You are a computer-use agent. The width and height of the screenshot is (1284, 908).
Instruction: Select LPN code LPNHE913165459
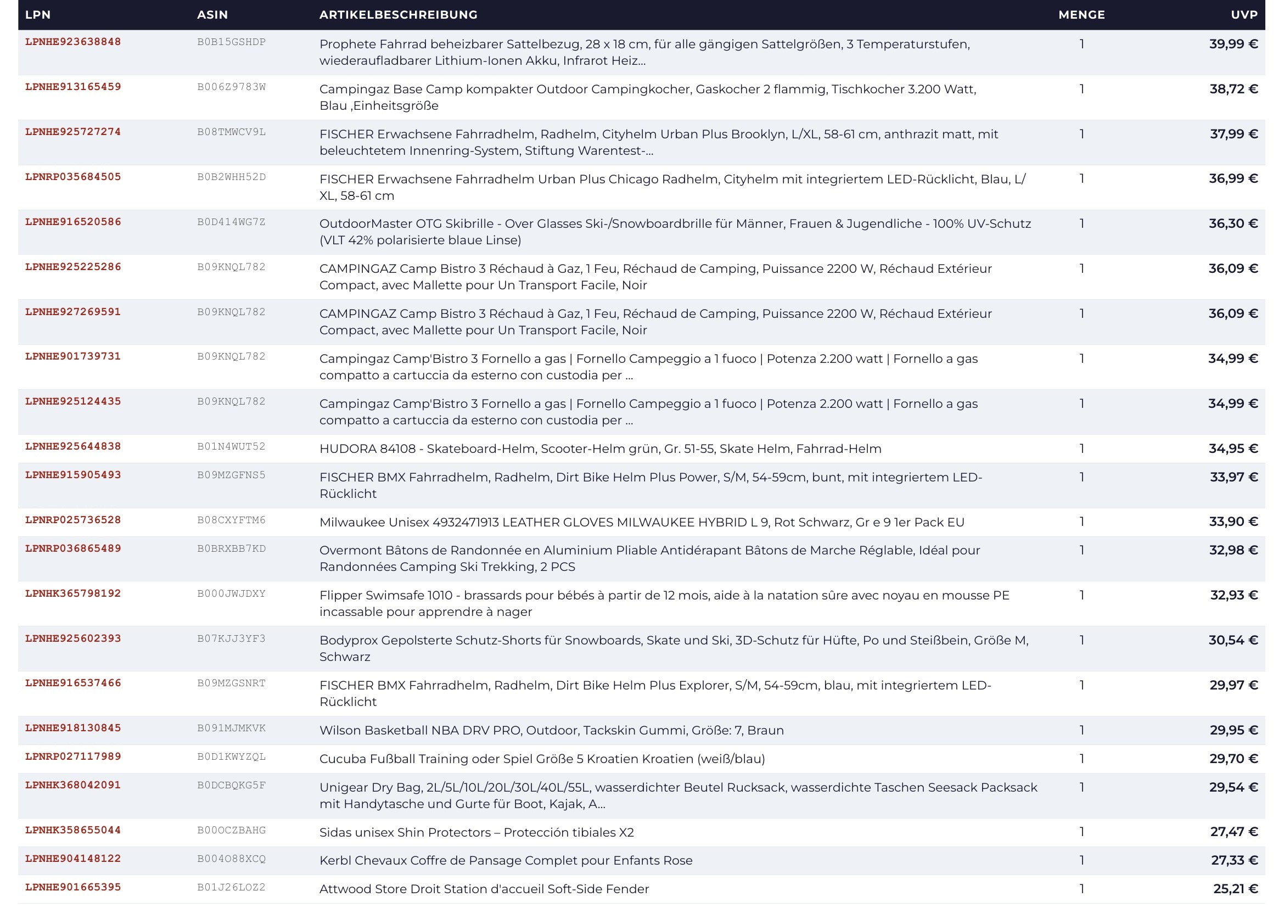pos(72,87)
